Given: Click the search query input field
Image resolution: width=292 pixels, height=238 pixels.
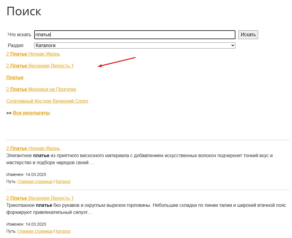Looking at the screenshot, I should (x=134, y=35).
